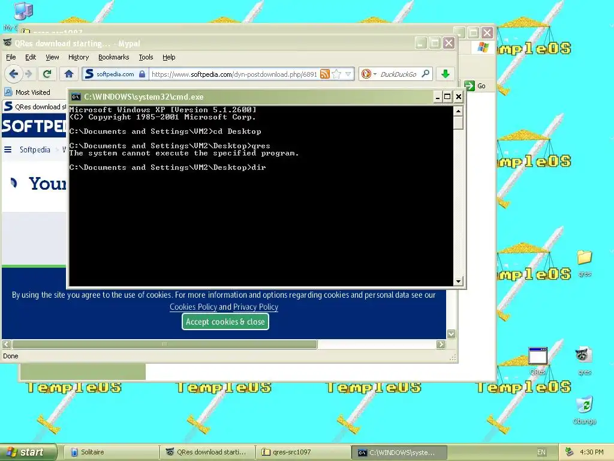The width and height of the screenshot is (614, 461).
Task: Click the search magnifier icon
Action: (426, 74)
